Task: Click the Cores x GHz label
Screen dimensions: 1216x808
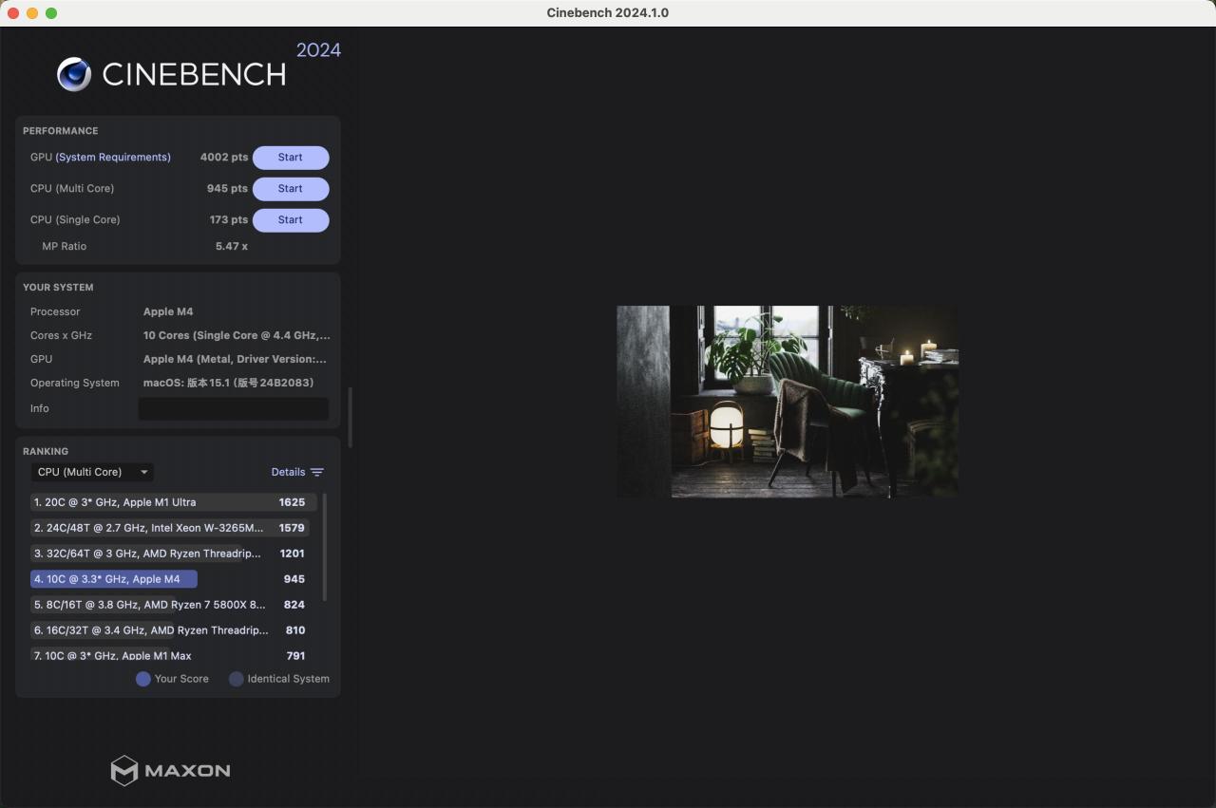Action: click(x=61, y=336)
